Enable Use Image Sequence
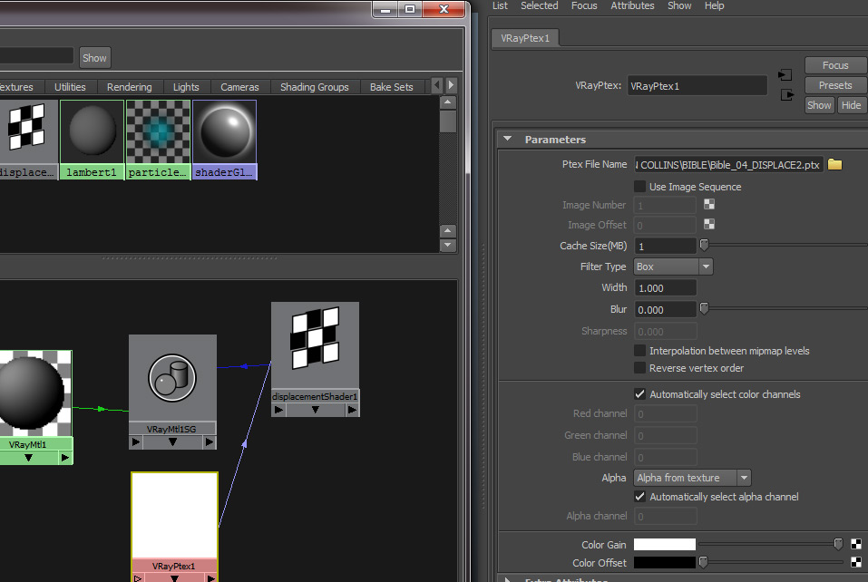 tap(639, 185)
